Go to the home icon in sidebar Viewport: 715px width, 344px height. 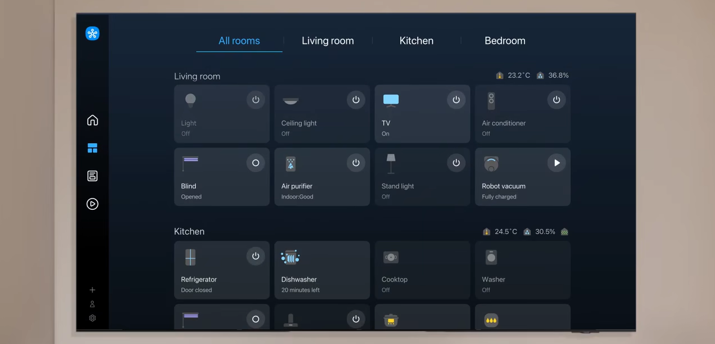[92, 120]
